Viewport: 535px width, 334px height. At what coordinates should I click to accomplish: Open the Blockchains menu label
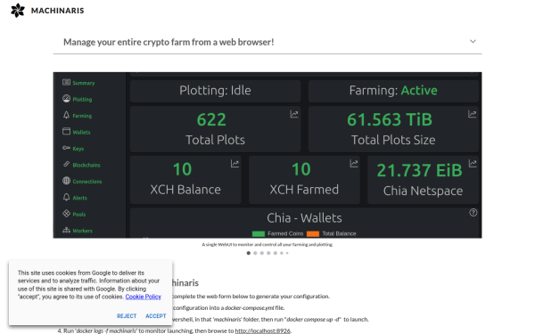(86, 165)
